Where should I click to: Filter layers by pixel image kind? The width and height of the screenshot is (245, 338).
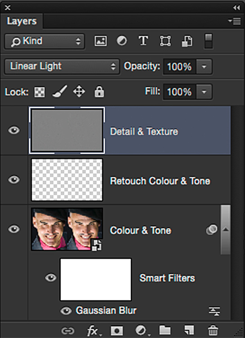coord(101,41)
